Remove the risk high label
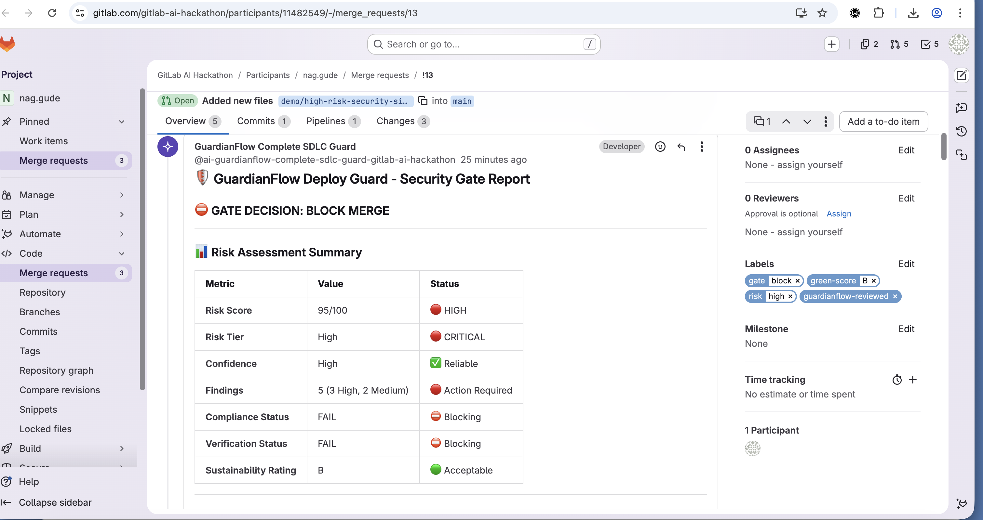The image size is (983, 520). 790,297
